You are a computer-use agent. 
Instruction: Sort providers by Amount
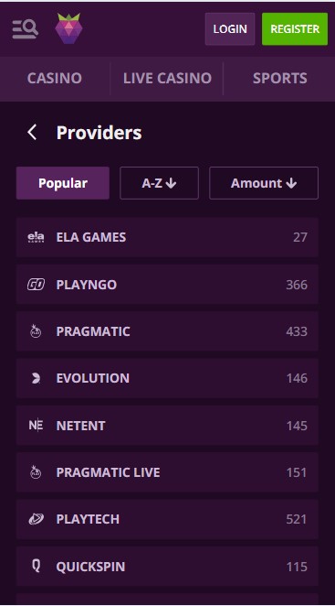(264, 183)
